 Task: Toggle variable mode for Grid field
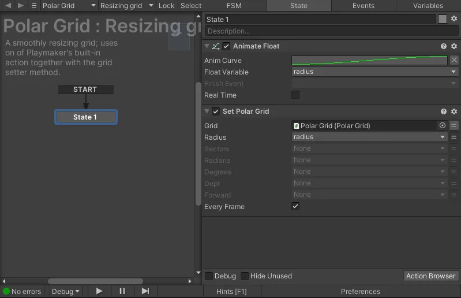pos(454,126)
